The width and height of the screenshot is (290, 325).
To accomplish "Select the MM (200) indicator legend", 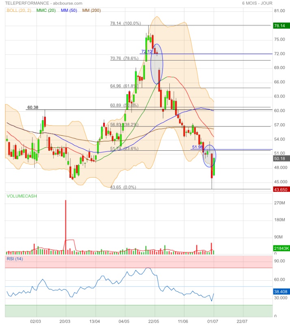I will (x=91, y=11).
